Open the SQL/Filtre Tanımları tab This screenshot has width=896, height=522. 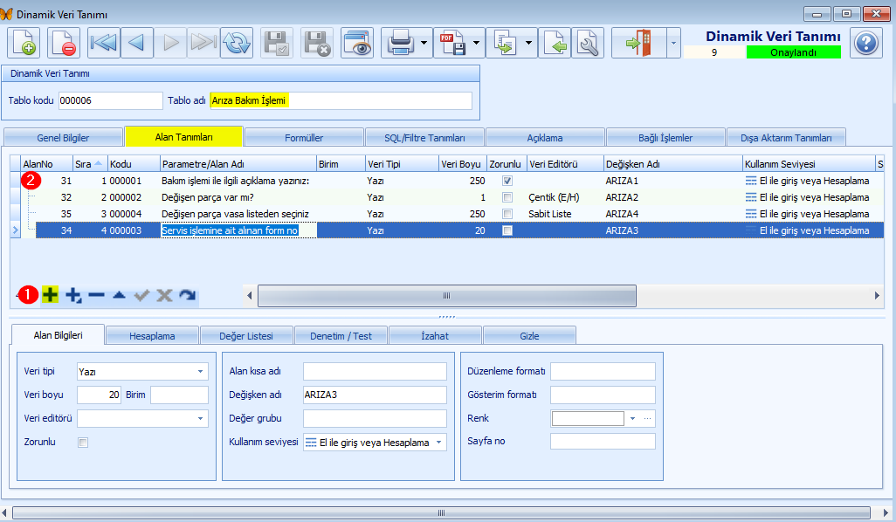[x=424, y=138]
